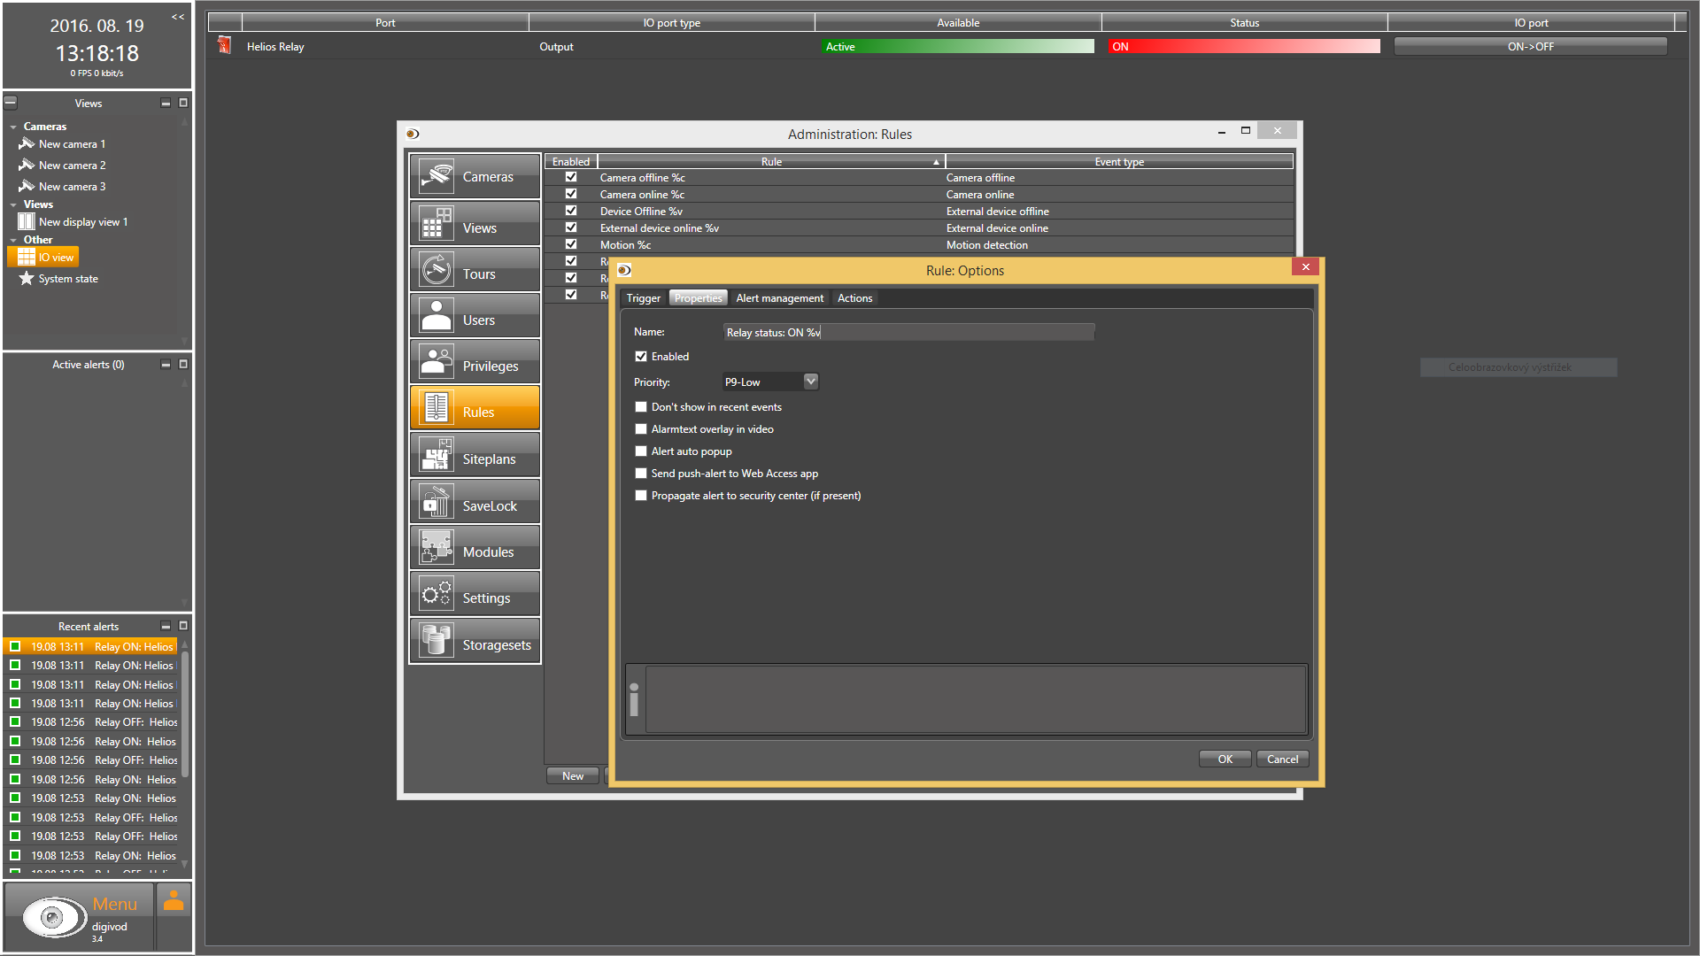This screenshot has width=1700, height=956.
Task: Open the Priority P9-Low dropdown
Action: coord(810,382)
